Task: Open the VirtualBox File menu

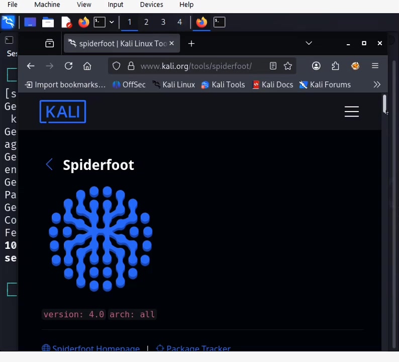Action: (12, 5)
